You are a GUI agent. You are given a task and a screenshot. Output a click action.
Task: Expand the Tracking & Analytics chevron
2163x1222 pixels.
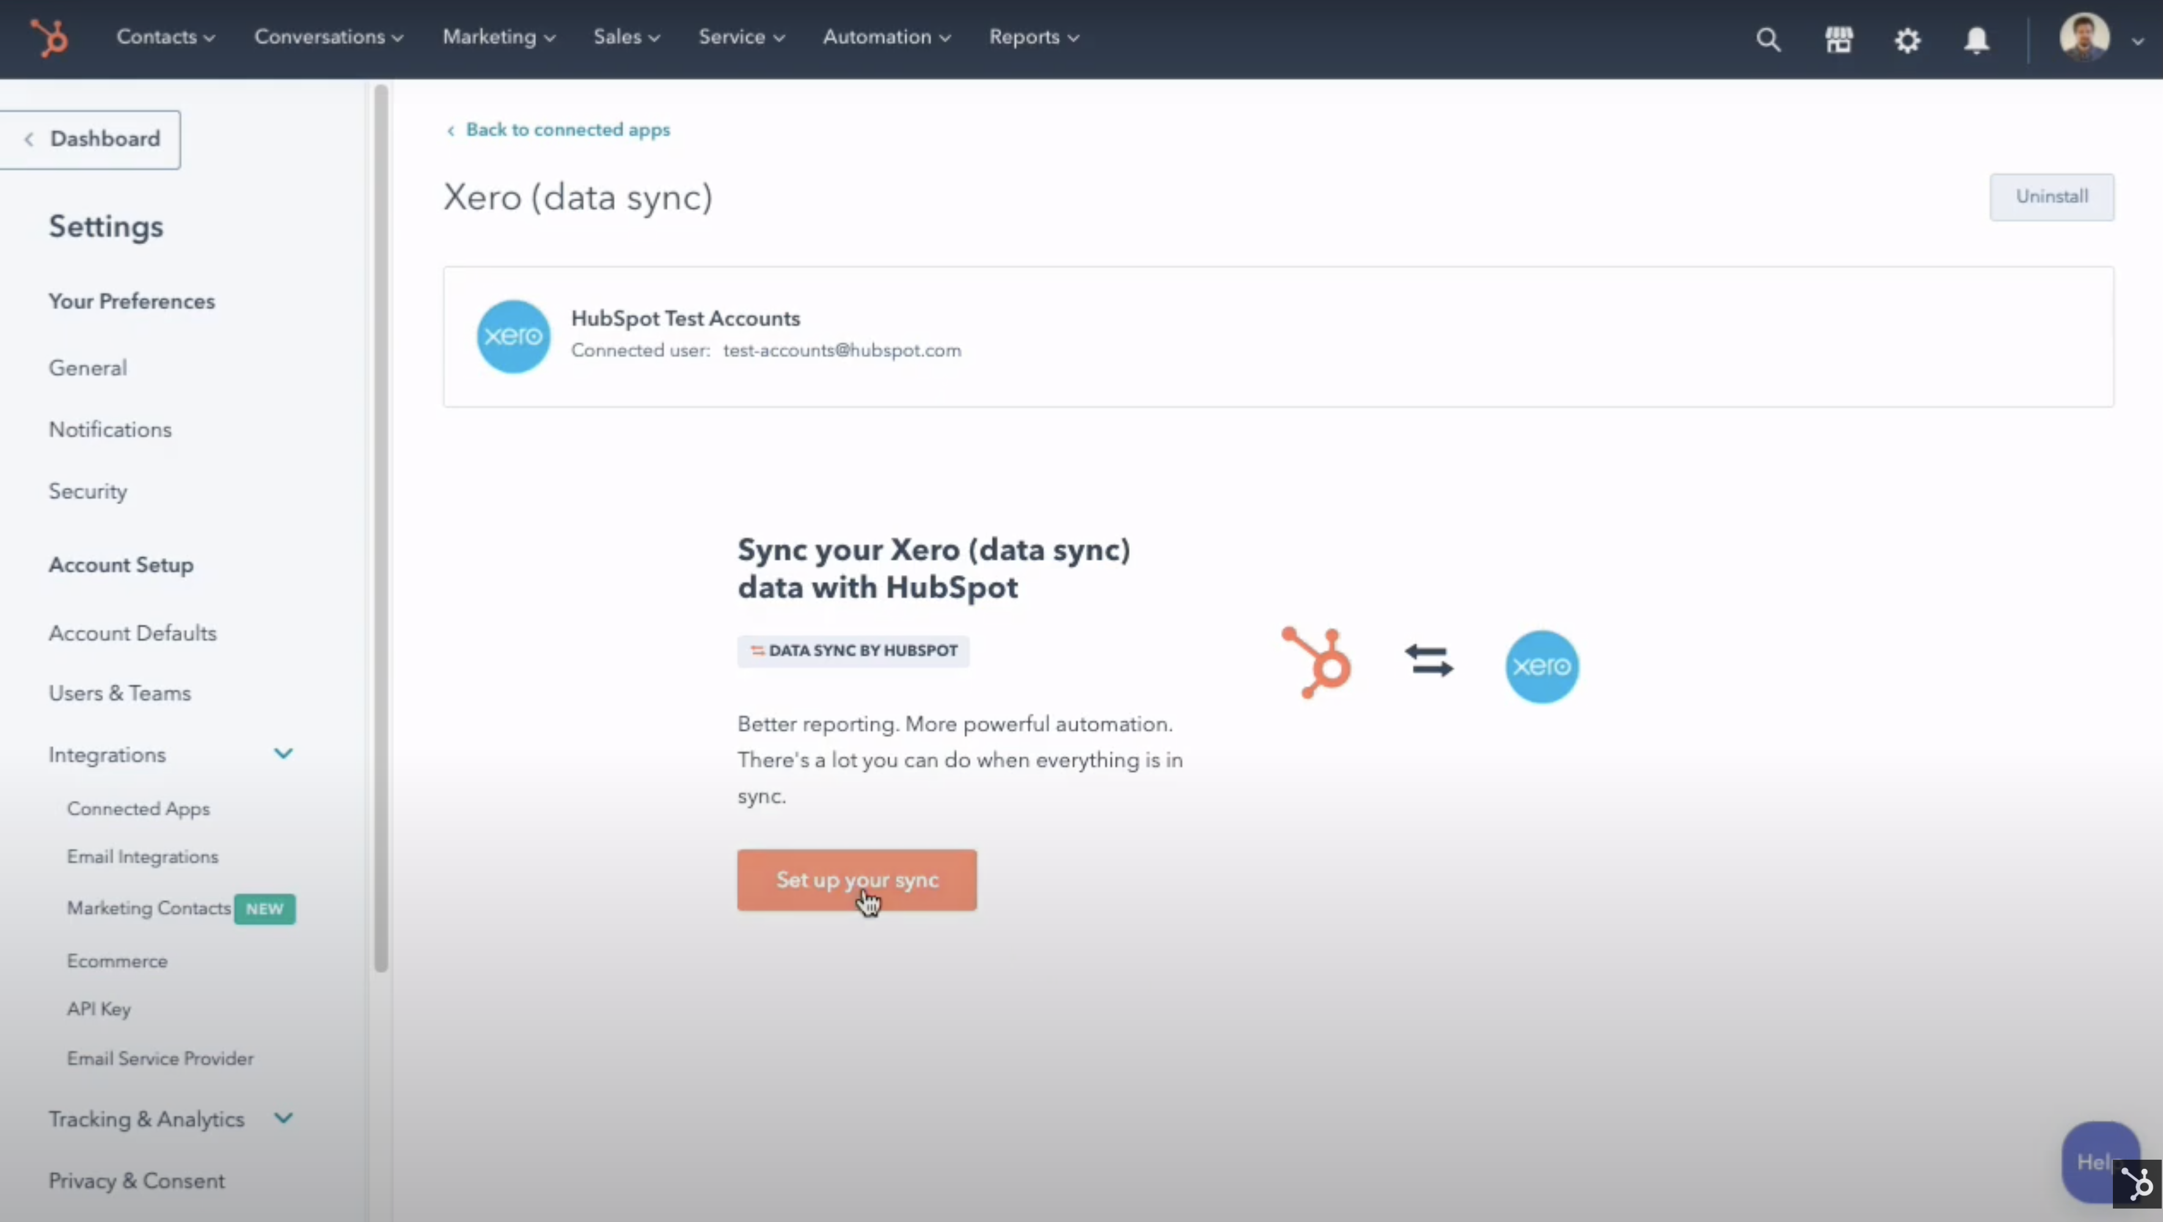pyautogui.click(x=284, y=1118)
